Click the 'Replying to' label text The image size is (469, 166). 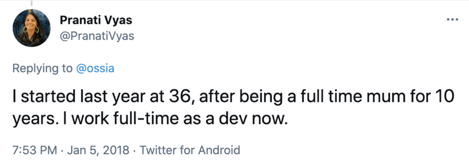click(x=43, y=69)
